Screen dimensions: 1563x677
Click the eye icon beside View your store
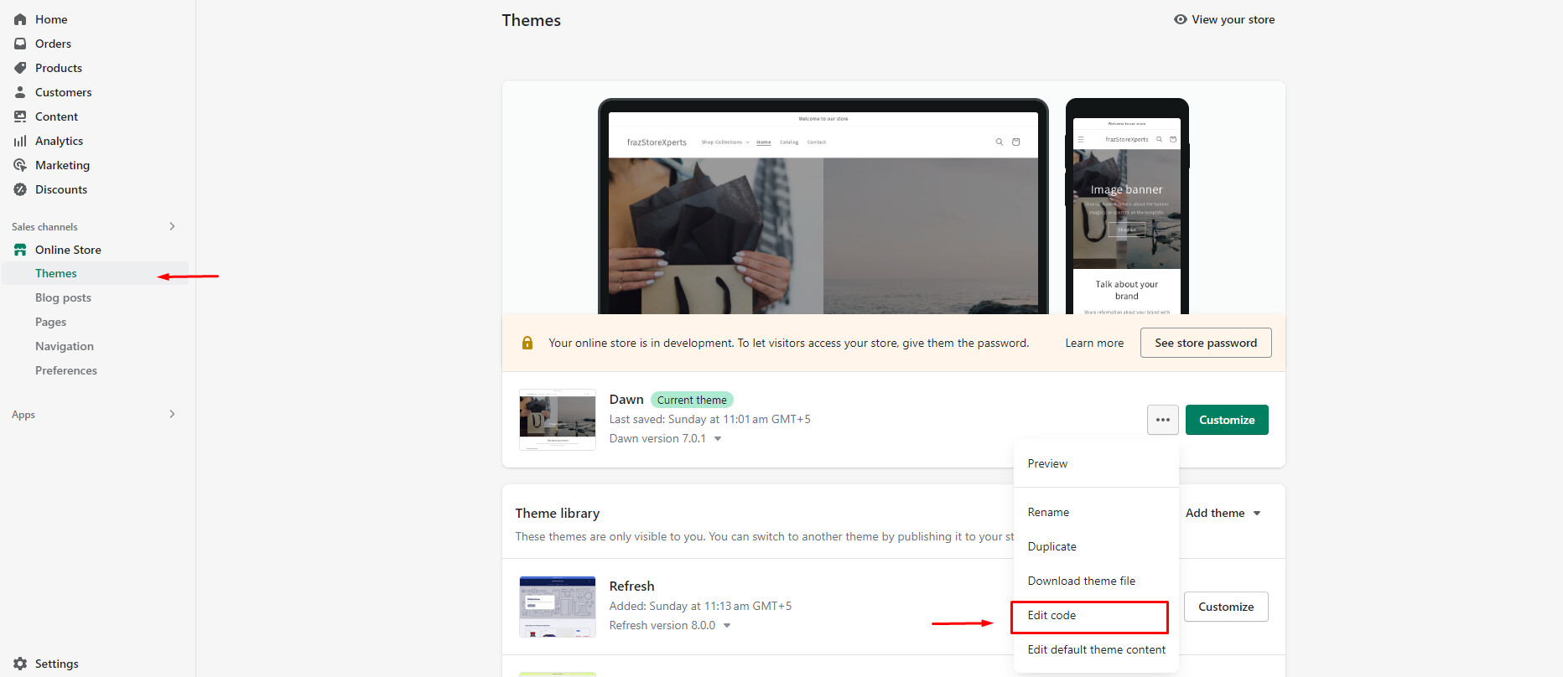coord(1181,19)
